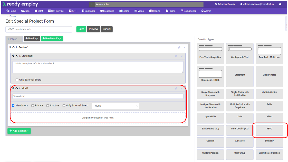Open search options three-dot menu
This screenshot has width=288, height=162.
click(x=92, y=4)
